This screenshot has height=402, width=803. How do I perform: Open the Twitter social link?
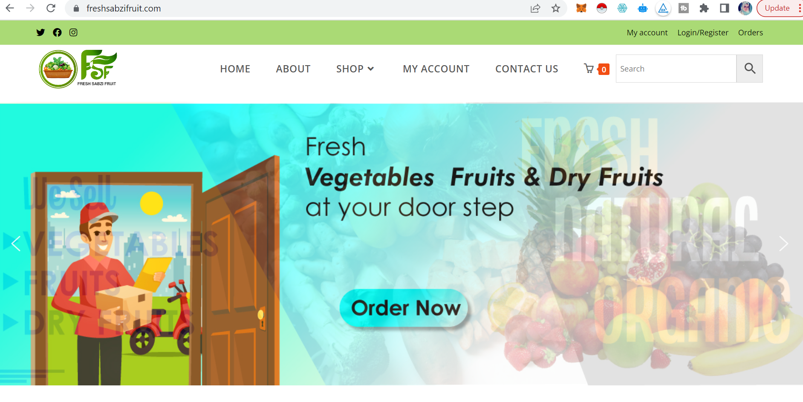pos(40,32)
